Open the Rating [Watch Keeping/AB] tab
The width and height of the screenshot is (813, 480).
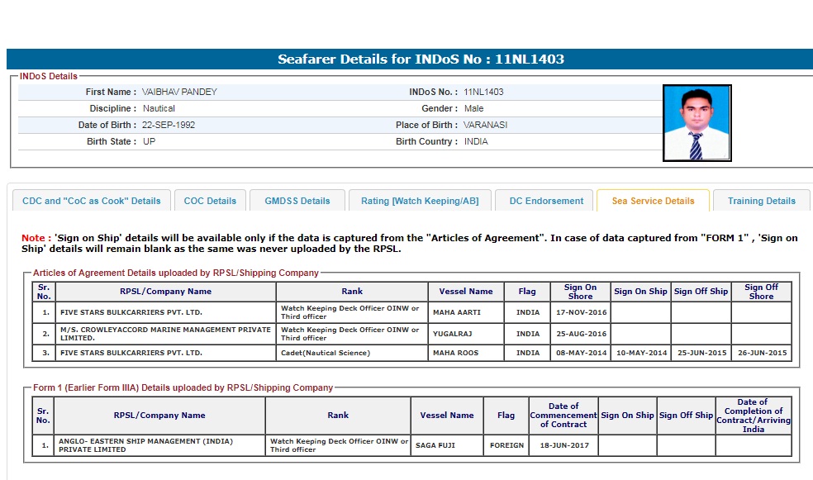click(x=421, y=201)
